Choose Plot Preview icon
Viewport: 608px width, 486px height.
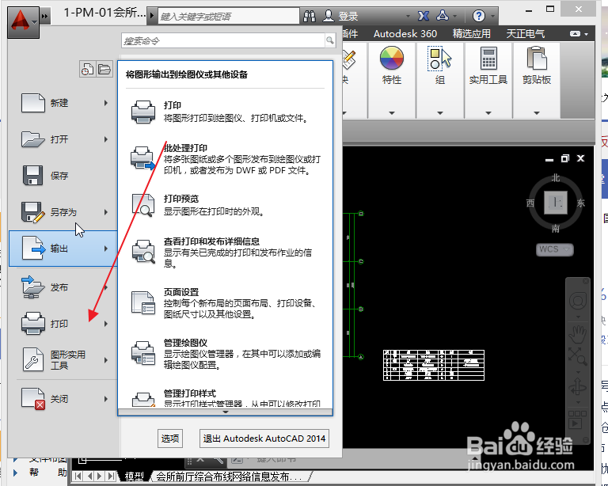pyautogui.click(x=143, y=205)
